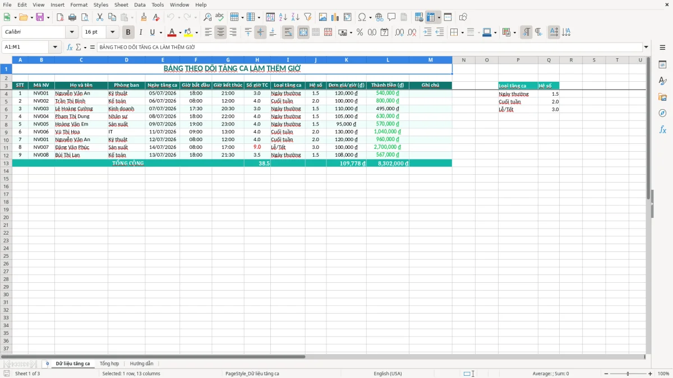
Task: Open the Data menu
Action: point(140,4)
